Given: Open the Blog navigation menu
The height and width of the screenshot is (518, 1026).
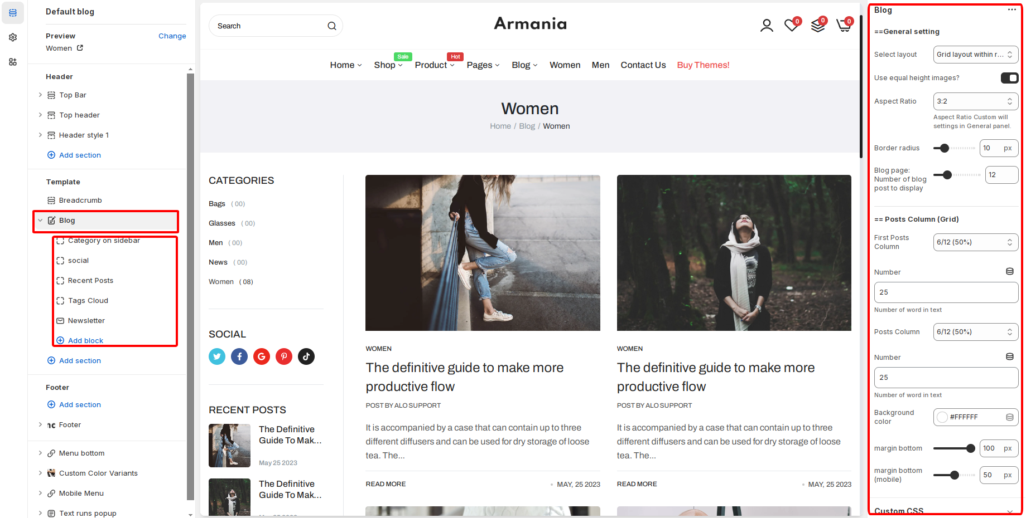Looking at the screenshot, I should coord(524,65).
